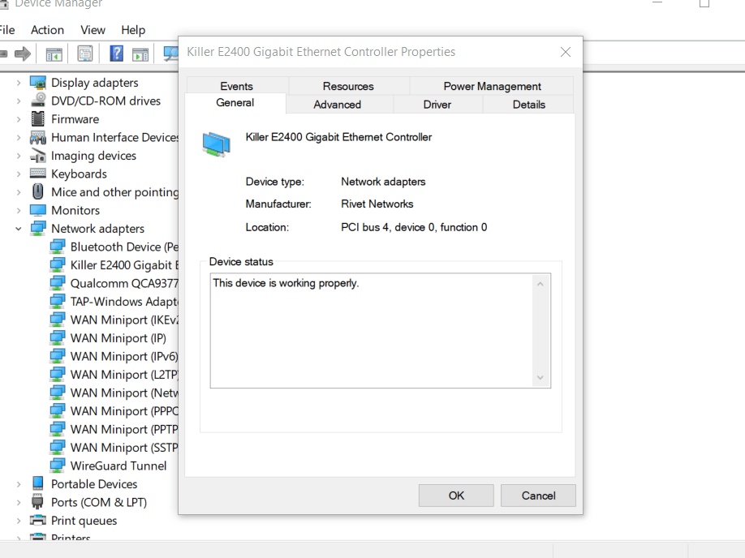Click Show/Hide Console Tree toolbar icon
This screenshot has width=745, height=558.
pyautogui.click(x=54, y=54)
